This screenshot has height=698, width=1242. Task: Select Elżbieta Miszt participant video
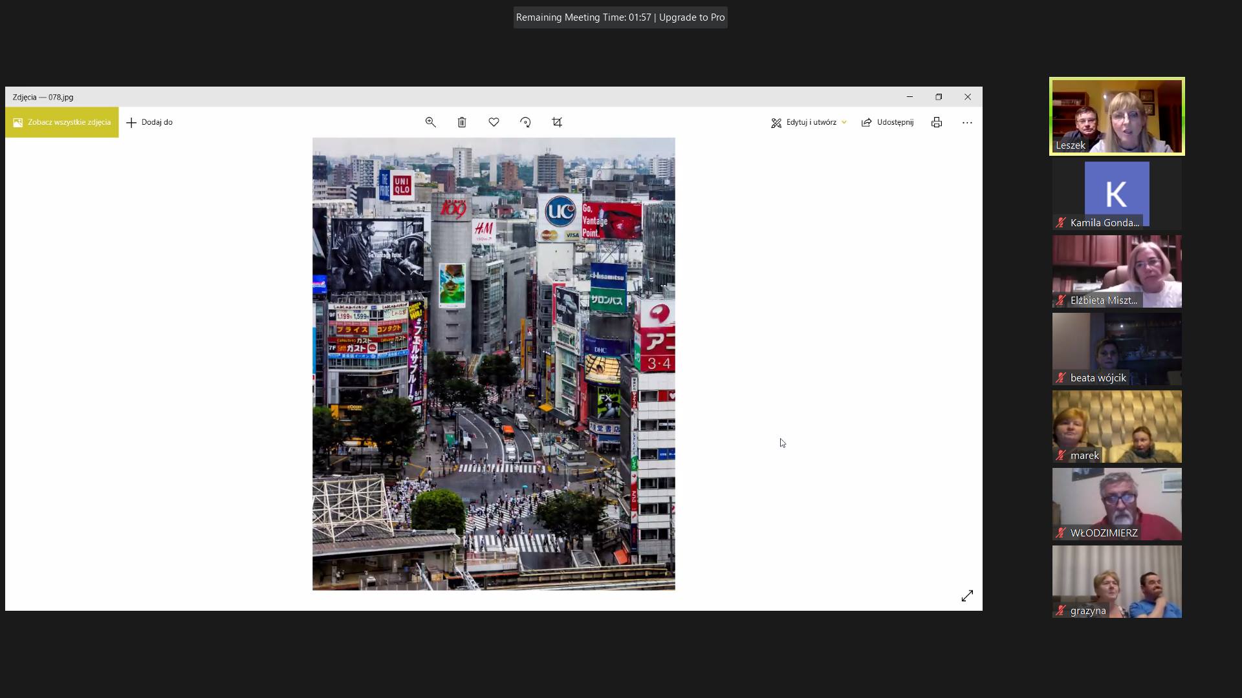coord(1117,271)
